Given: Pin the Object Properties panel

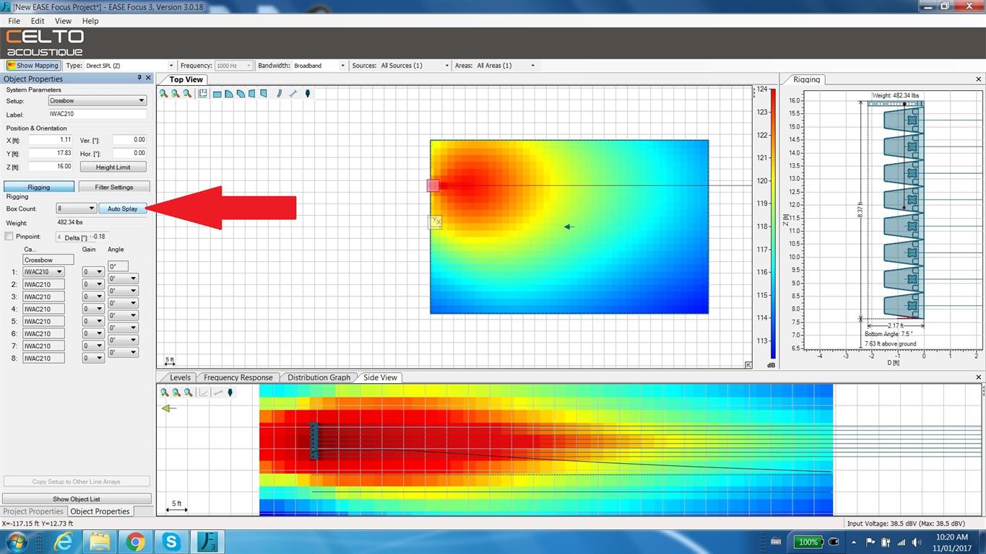Looking at the screenshot, I should tap(139, 78).
